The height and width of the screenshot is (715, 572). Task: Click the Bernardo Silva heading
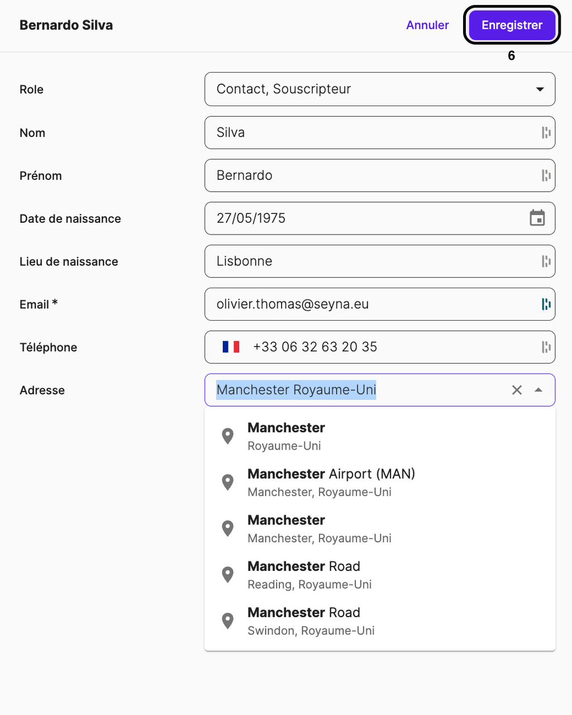[x=66, y=25]
